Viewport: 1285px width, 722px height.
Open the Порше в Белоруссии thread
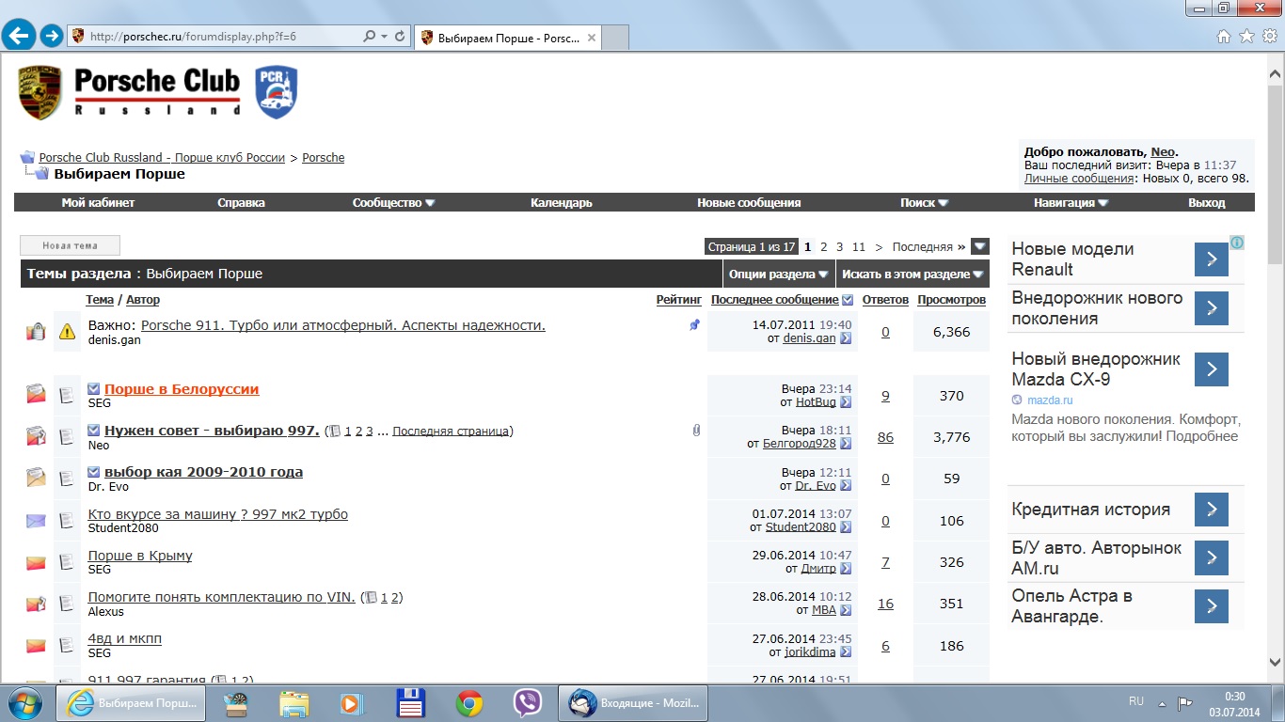[182, 389]
